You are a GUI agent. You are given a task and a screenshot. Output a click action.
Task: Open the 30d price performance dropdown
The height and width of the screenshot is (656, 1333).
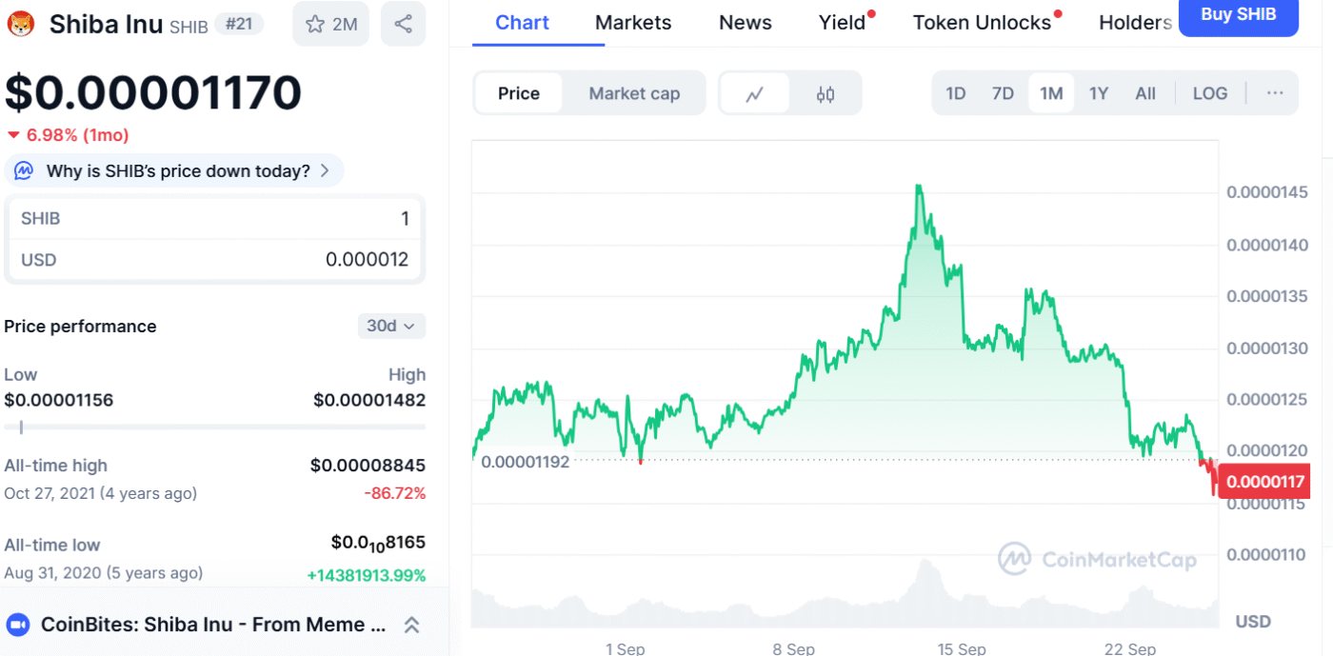390,326
